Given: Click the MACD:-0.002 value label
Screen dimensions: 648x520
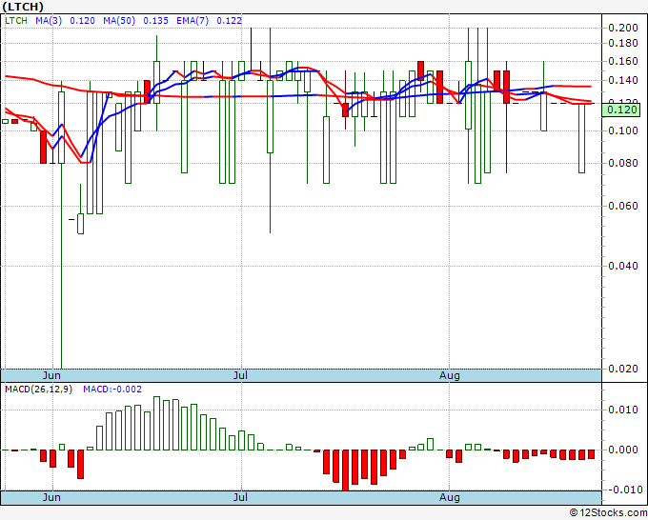Looking at the screenshot, I should tap(112, 390).
